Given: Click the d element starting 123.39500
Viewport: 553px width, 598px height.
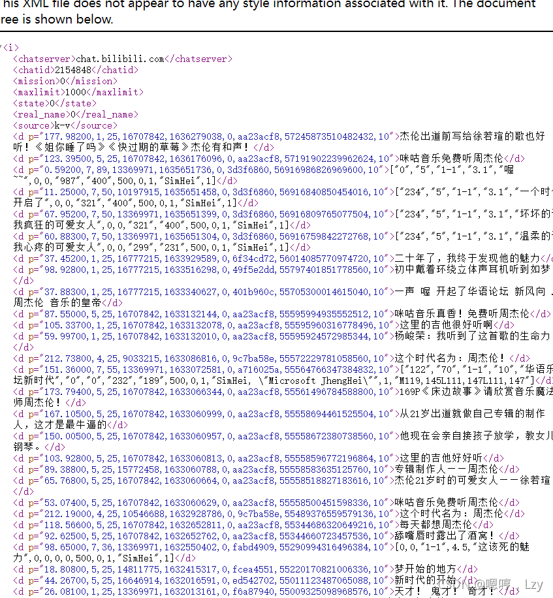Looking at the screenshot, I should 269,159.
